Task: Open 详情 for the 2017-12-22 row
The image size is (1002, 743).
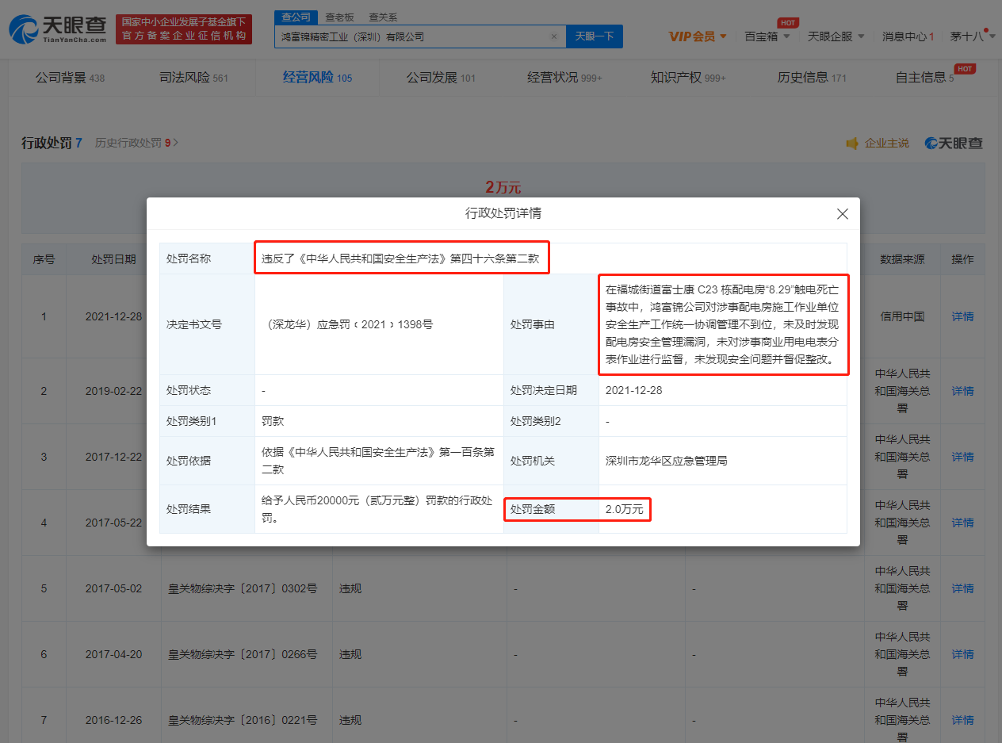Action: (x=962, y=457)
